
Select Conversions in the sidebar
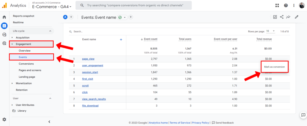click(x=26, y=64)
